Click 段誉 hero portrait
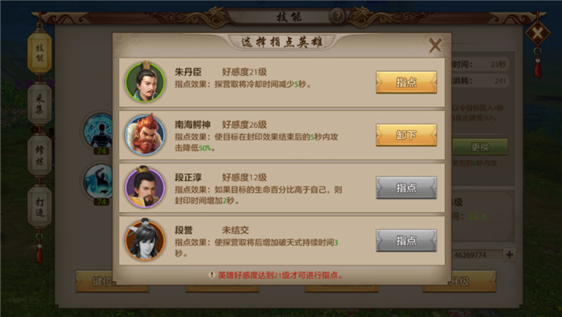 point(145,240)
